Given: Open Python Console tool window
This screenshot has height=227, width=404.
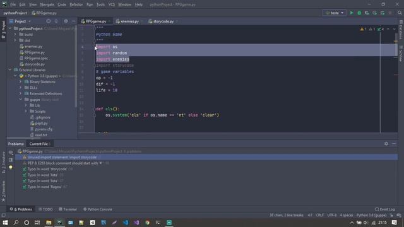Looking at the screenshot, I should 98,209.
